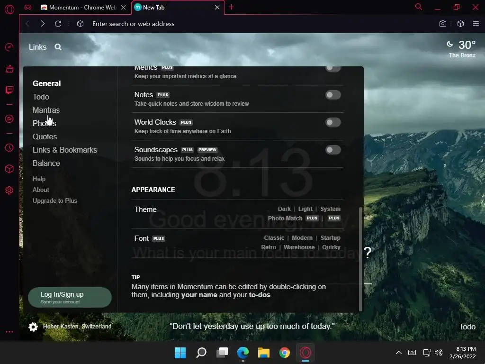This screenshot has height=364, width=485.
Task: Open the Todo panel at bottom right
Action: click(x=467, y=327)
